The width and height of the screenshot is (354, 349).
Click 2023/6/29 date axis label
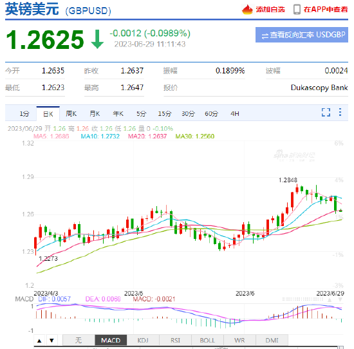coord(330,293)
